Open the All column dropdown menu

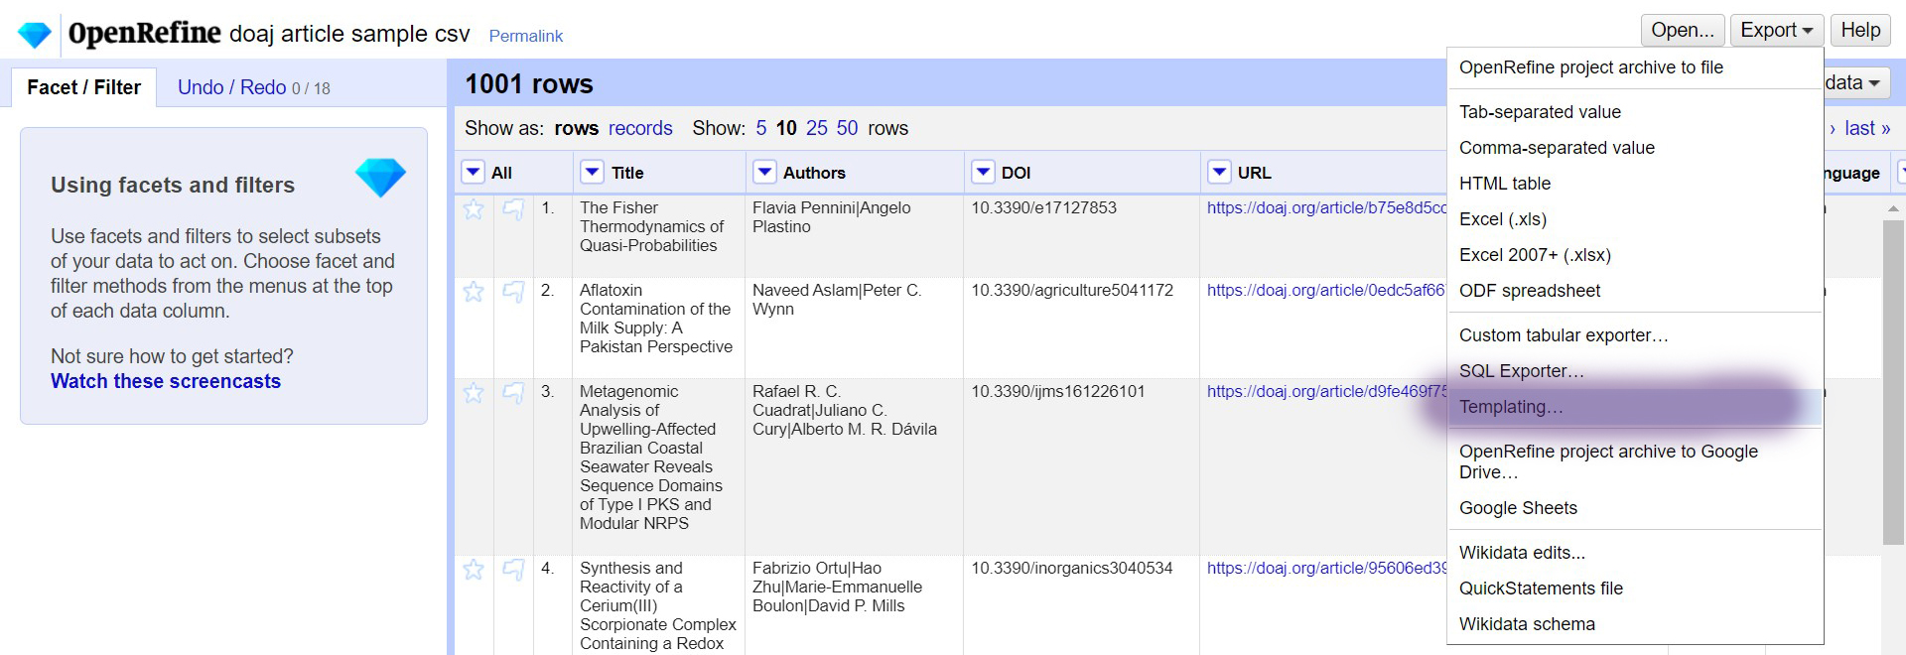[474, 172]
